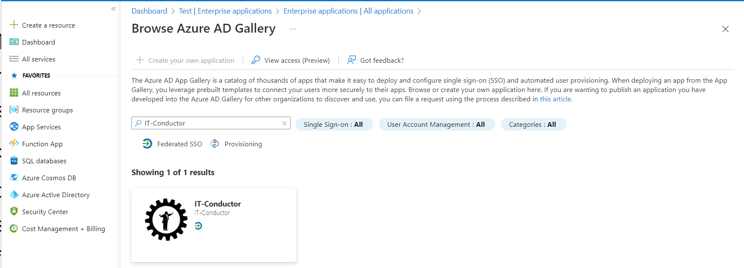The image size is (744, 268).
Task: Go to App Services
Action: (x=41, y=127)
